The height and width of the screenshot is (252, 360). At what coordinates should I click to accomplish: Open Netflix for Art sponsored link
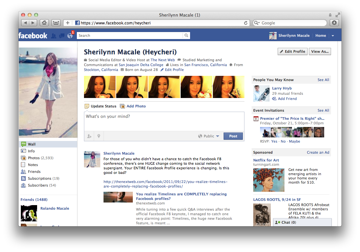coord(266,160)
